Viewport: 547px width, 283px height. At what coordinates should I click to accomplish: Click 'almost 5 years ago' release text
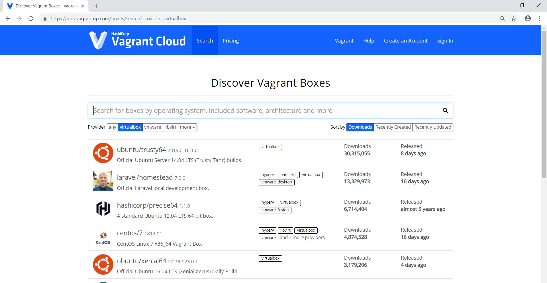coord(423,209)
